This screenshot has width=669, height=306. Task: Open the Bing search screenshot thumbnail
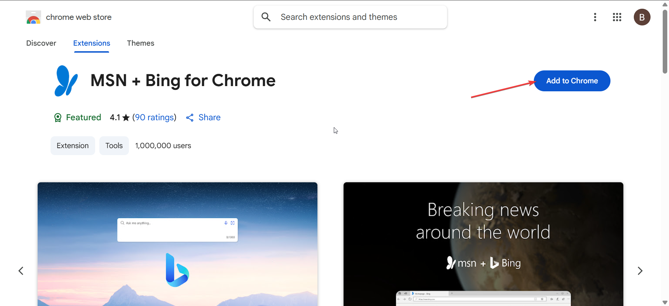tap(177, 244)
